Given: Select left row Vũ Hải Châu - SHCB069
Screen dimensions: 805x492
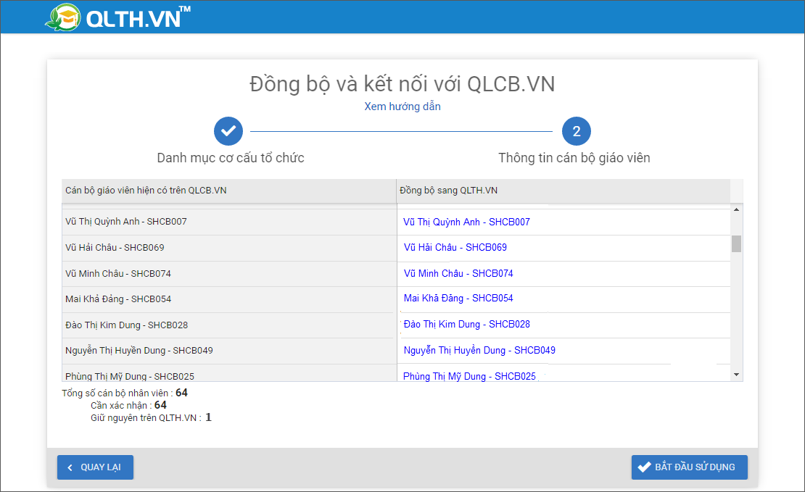Looking at the screenshot, I should (x=229, y=248).
